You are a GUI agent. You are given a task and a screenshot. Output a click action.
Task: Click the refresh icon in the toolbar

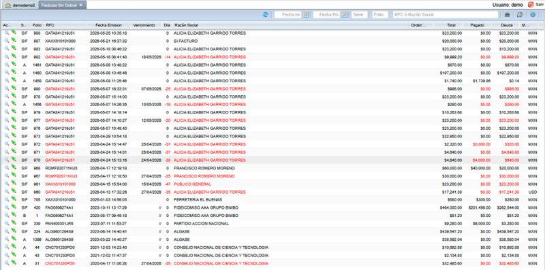(266, 14)
